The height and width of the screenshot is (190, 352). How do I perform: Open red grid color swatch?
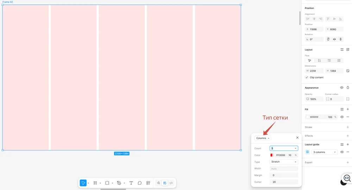272,155
